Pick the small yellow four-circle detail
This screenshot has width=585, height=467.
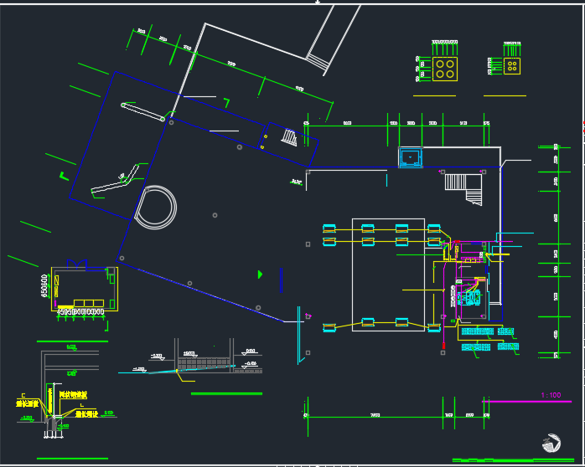(x=512, y=66)
